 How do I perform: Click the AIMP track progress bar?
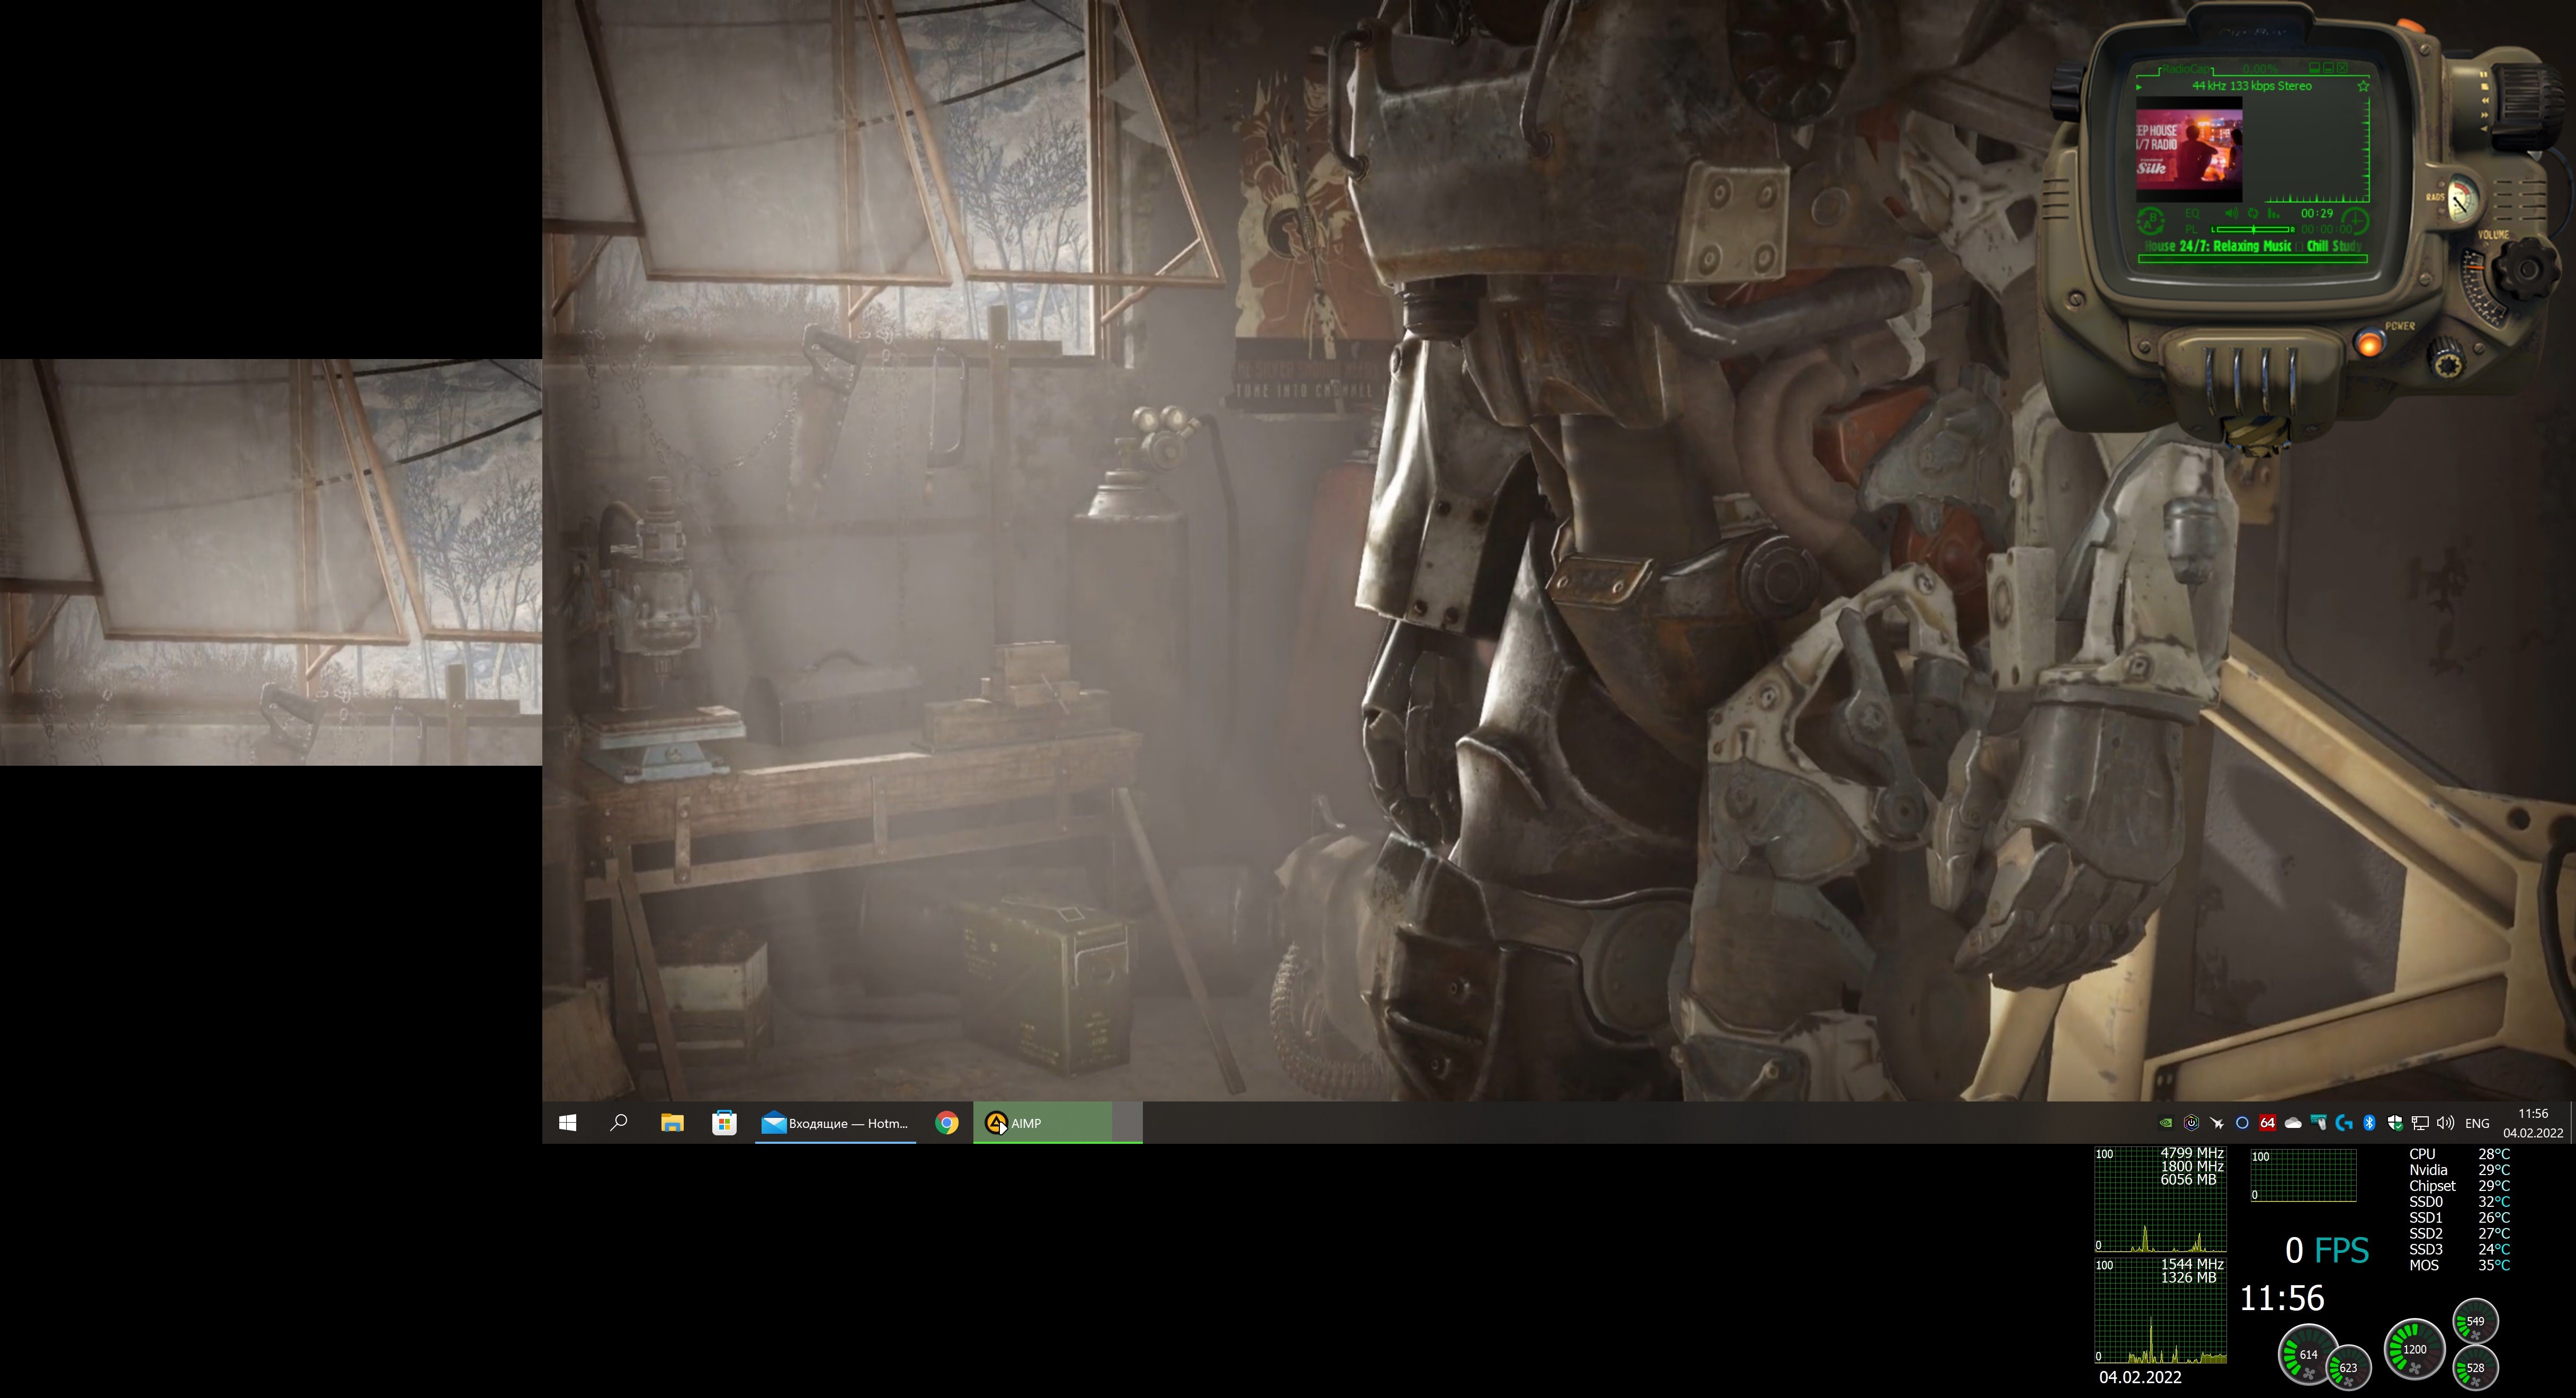coord(2253,259)
